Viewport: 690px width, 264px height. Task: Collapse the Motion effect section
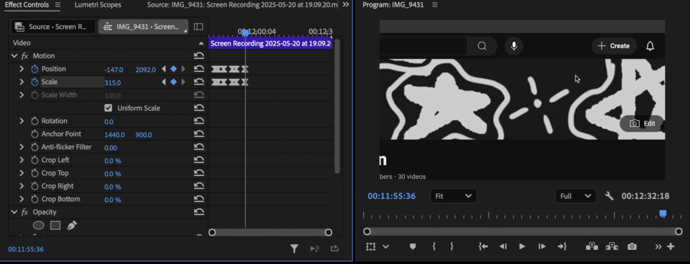(x=14, y=56)
